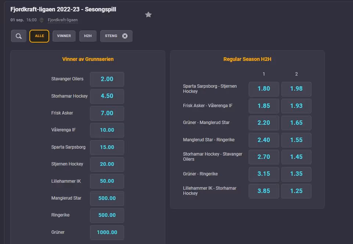The width and height of the screenshot is (353, 244).
Task: Pick 1.45 for Storhamar - Stavanger Oilers
Action: pos(296,157)
